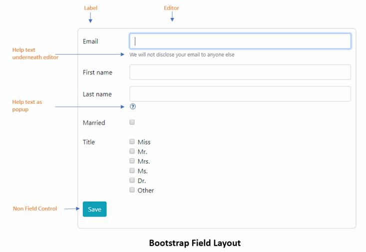Click the Married label text

point(94,123)
